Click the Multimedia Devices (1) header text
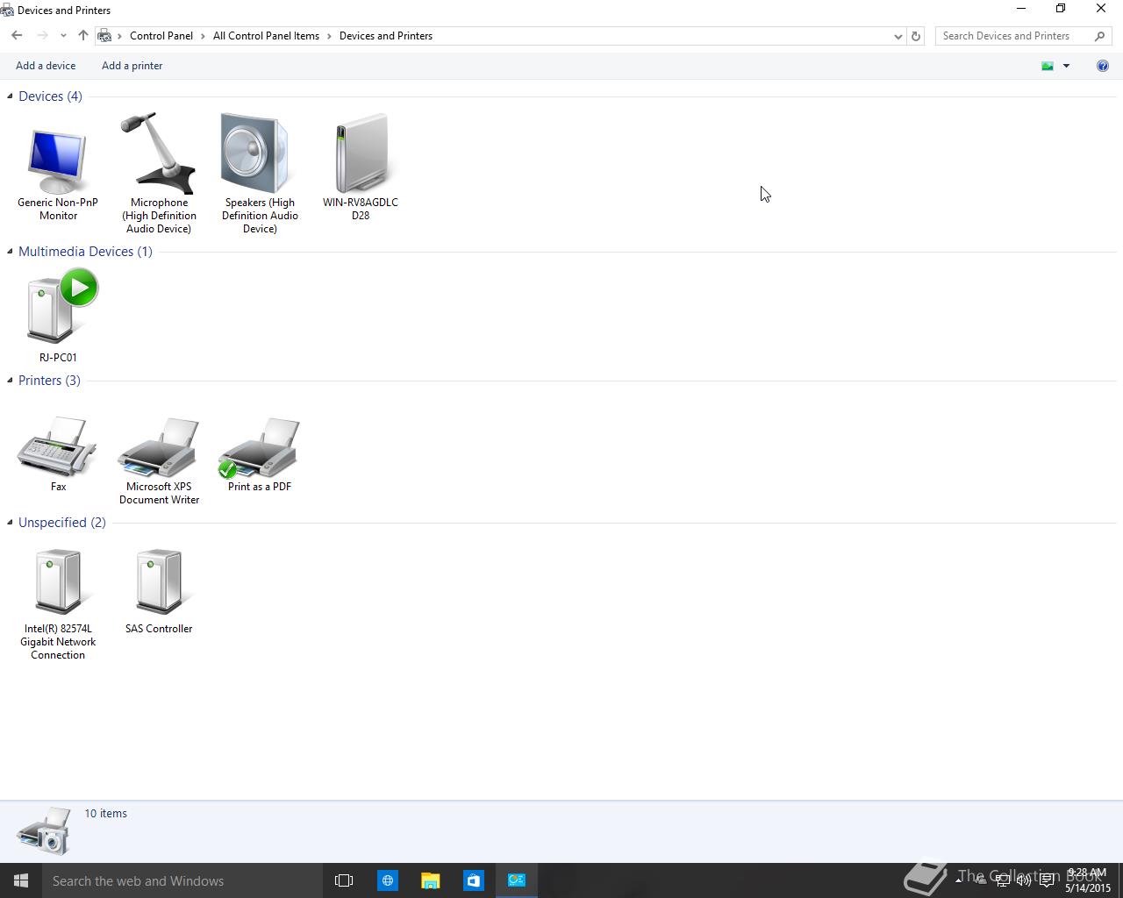The image size is (1123, 898). 85,251
